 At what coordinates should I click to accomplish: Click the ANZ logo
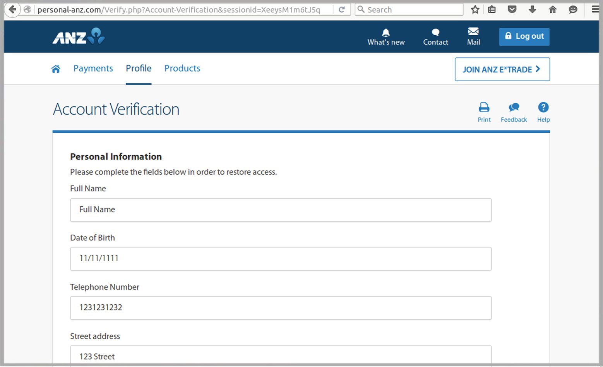(78, 36)
